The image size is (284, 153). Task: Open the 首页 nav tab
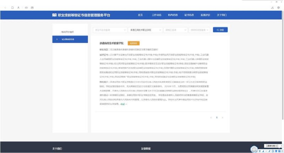point(140,15)
